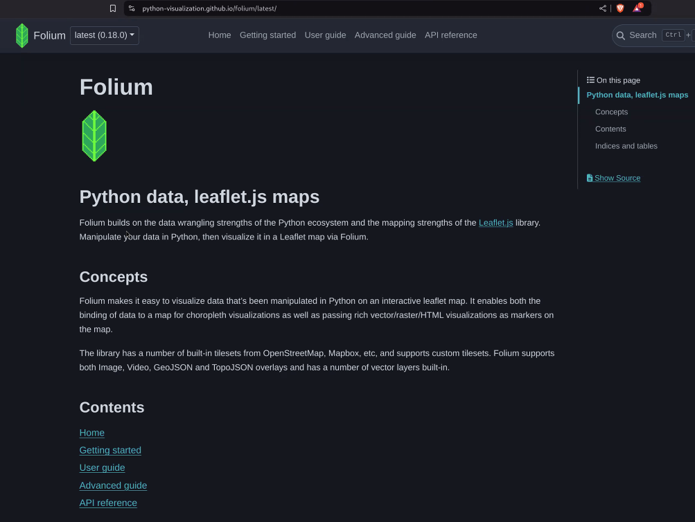Click the Ctrl keyboard shortcut hint

pyautogui.click(x=673, y=35)
